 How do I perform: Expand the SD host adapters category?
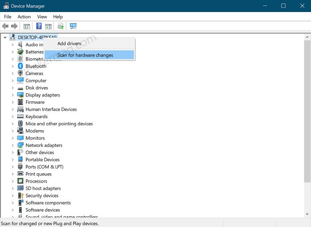pyautogui.click(x=13, y=188)
